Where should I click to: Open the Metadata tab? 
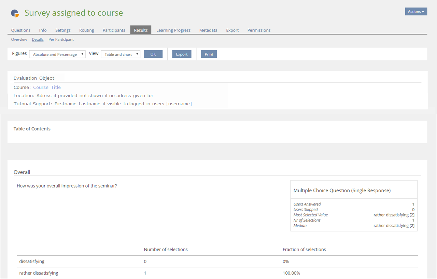pos(208,30)
